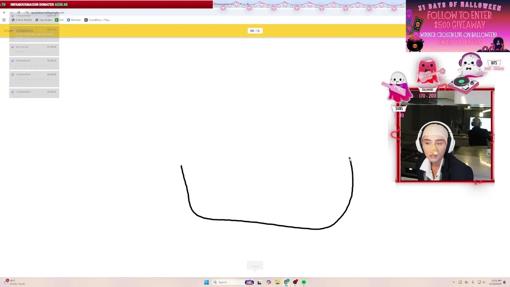Open the notifications bell
The image size is (510, 287).
[504, 282]
